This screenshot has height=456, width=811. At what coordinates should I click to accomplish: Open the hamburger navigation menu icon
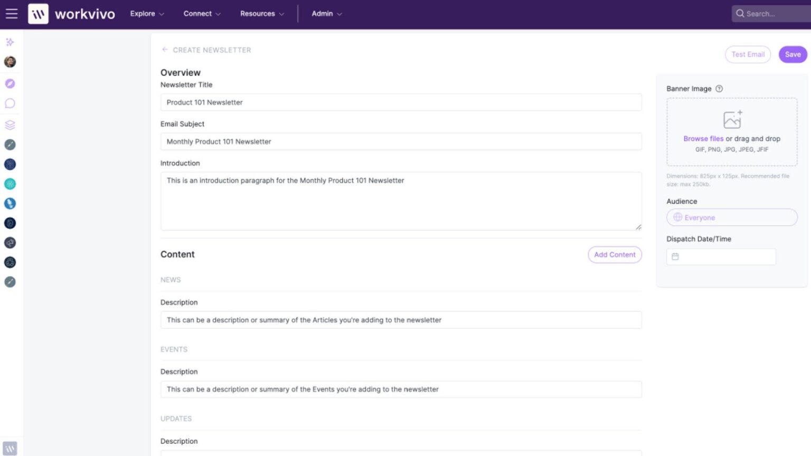[11, 13]
